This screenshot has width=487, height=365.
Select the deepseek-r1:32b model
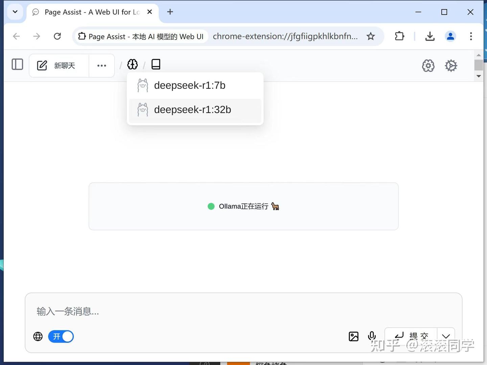(192, 109)
